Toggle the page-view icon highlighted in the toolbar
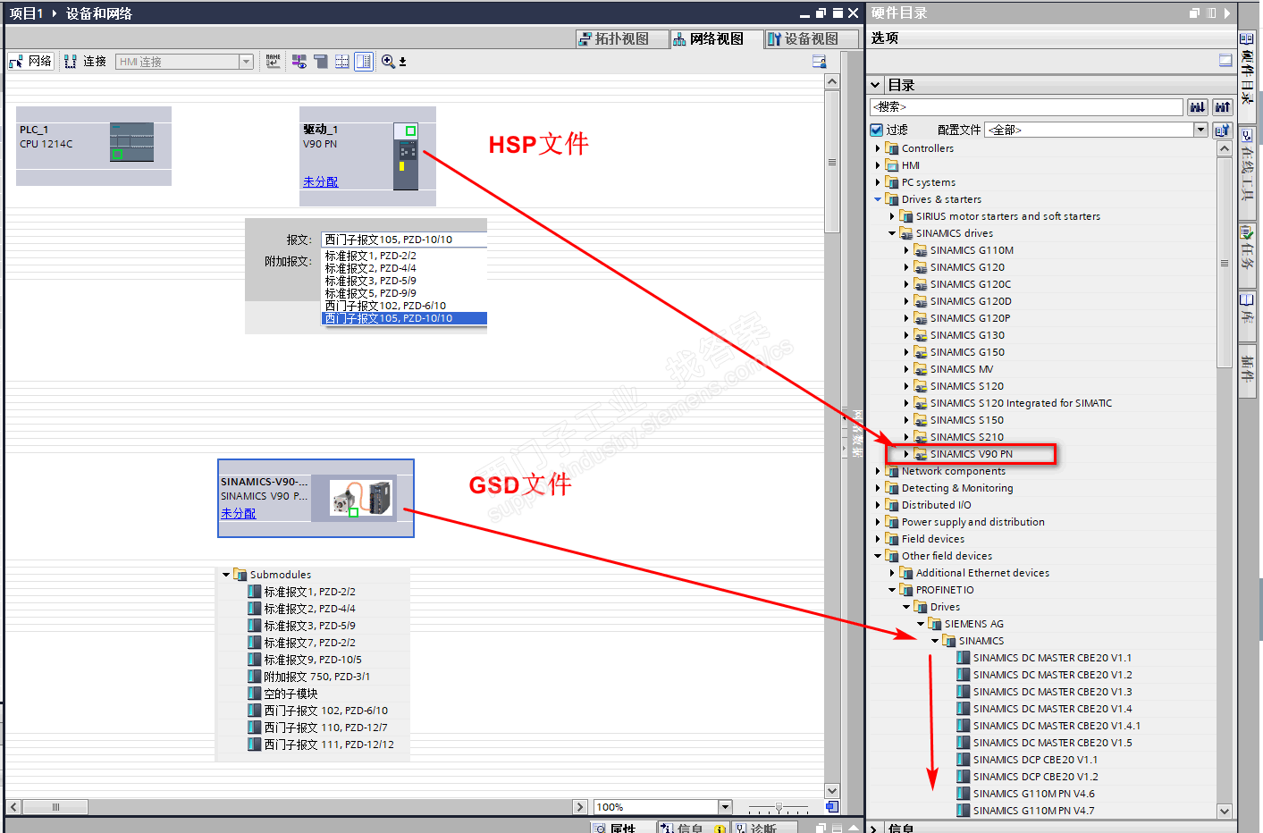1263x833 pixels. pos(364,62)
